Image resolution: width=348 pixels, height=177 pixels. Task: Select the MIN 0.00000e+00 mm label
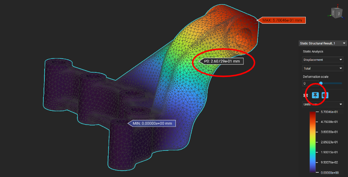point(152,123)
